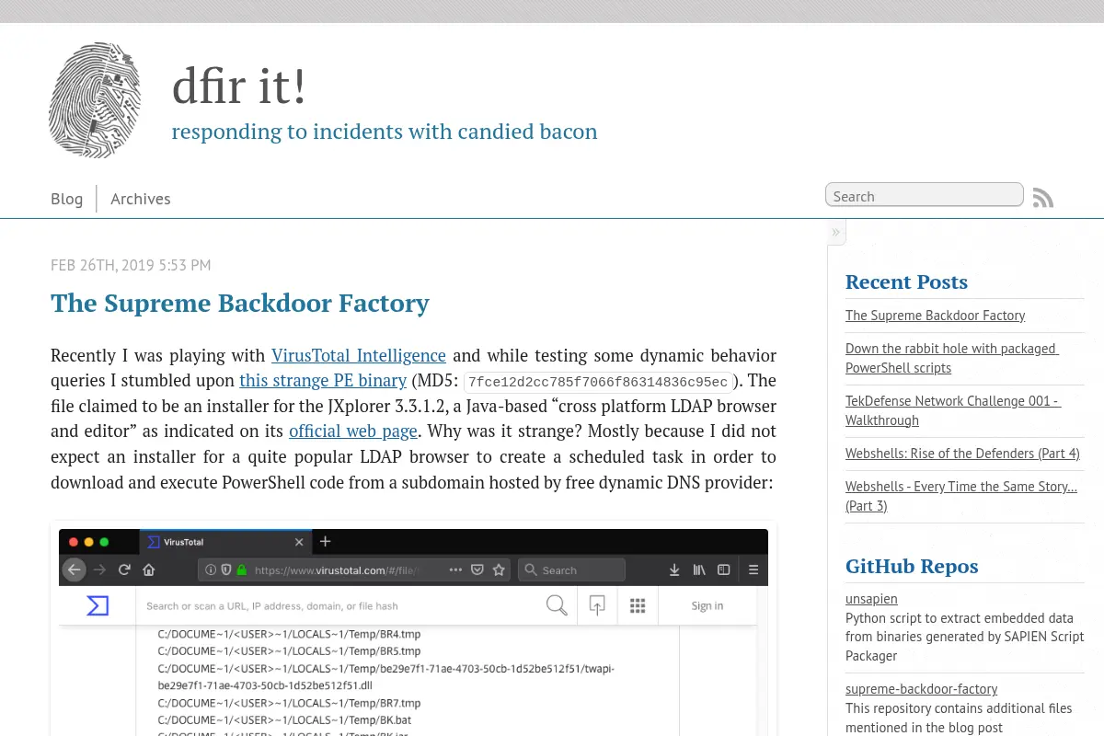Click the MD5 hash code 7fce12d2cc785f7066f86314836c95ec
This screenshot has height=736, width=1104.
click(598, 383)
